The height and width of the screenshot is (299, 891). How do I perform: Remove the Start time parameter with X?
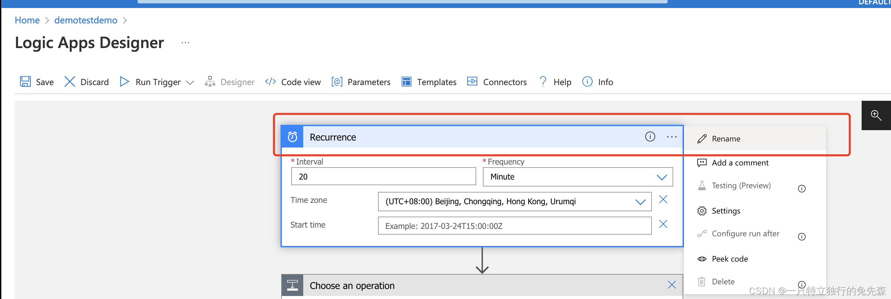tap(663, 224)
